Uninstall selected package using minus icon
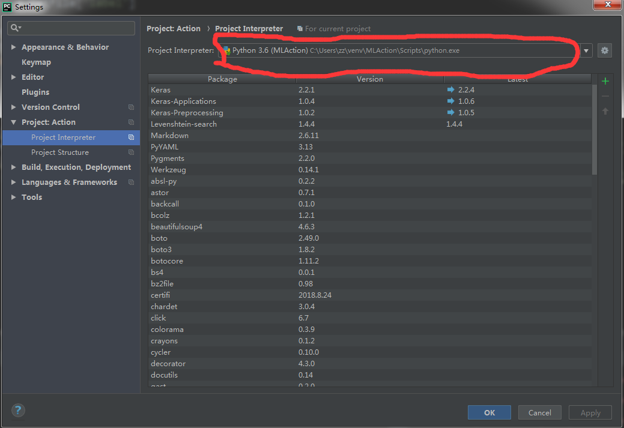Image resolution: width=624 pixels, height=428 pixels. click(x=605, y=95)
